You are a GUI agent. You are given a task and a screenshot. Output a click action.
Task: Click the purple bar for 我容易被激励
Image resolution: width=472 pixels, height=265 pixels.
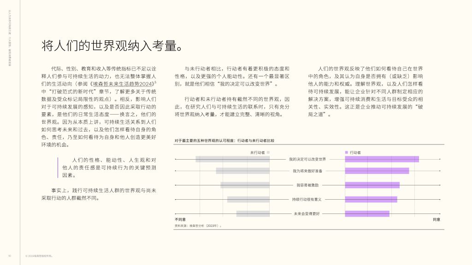tap(372, 185)
